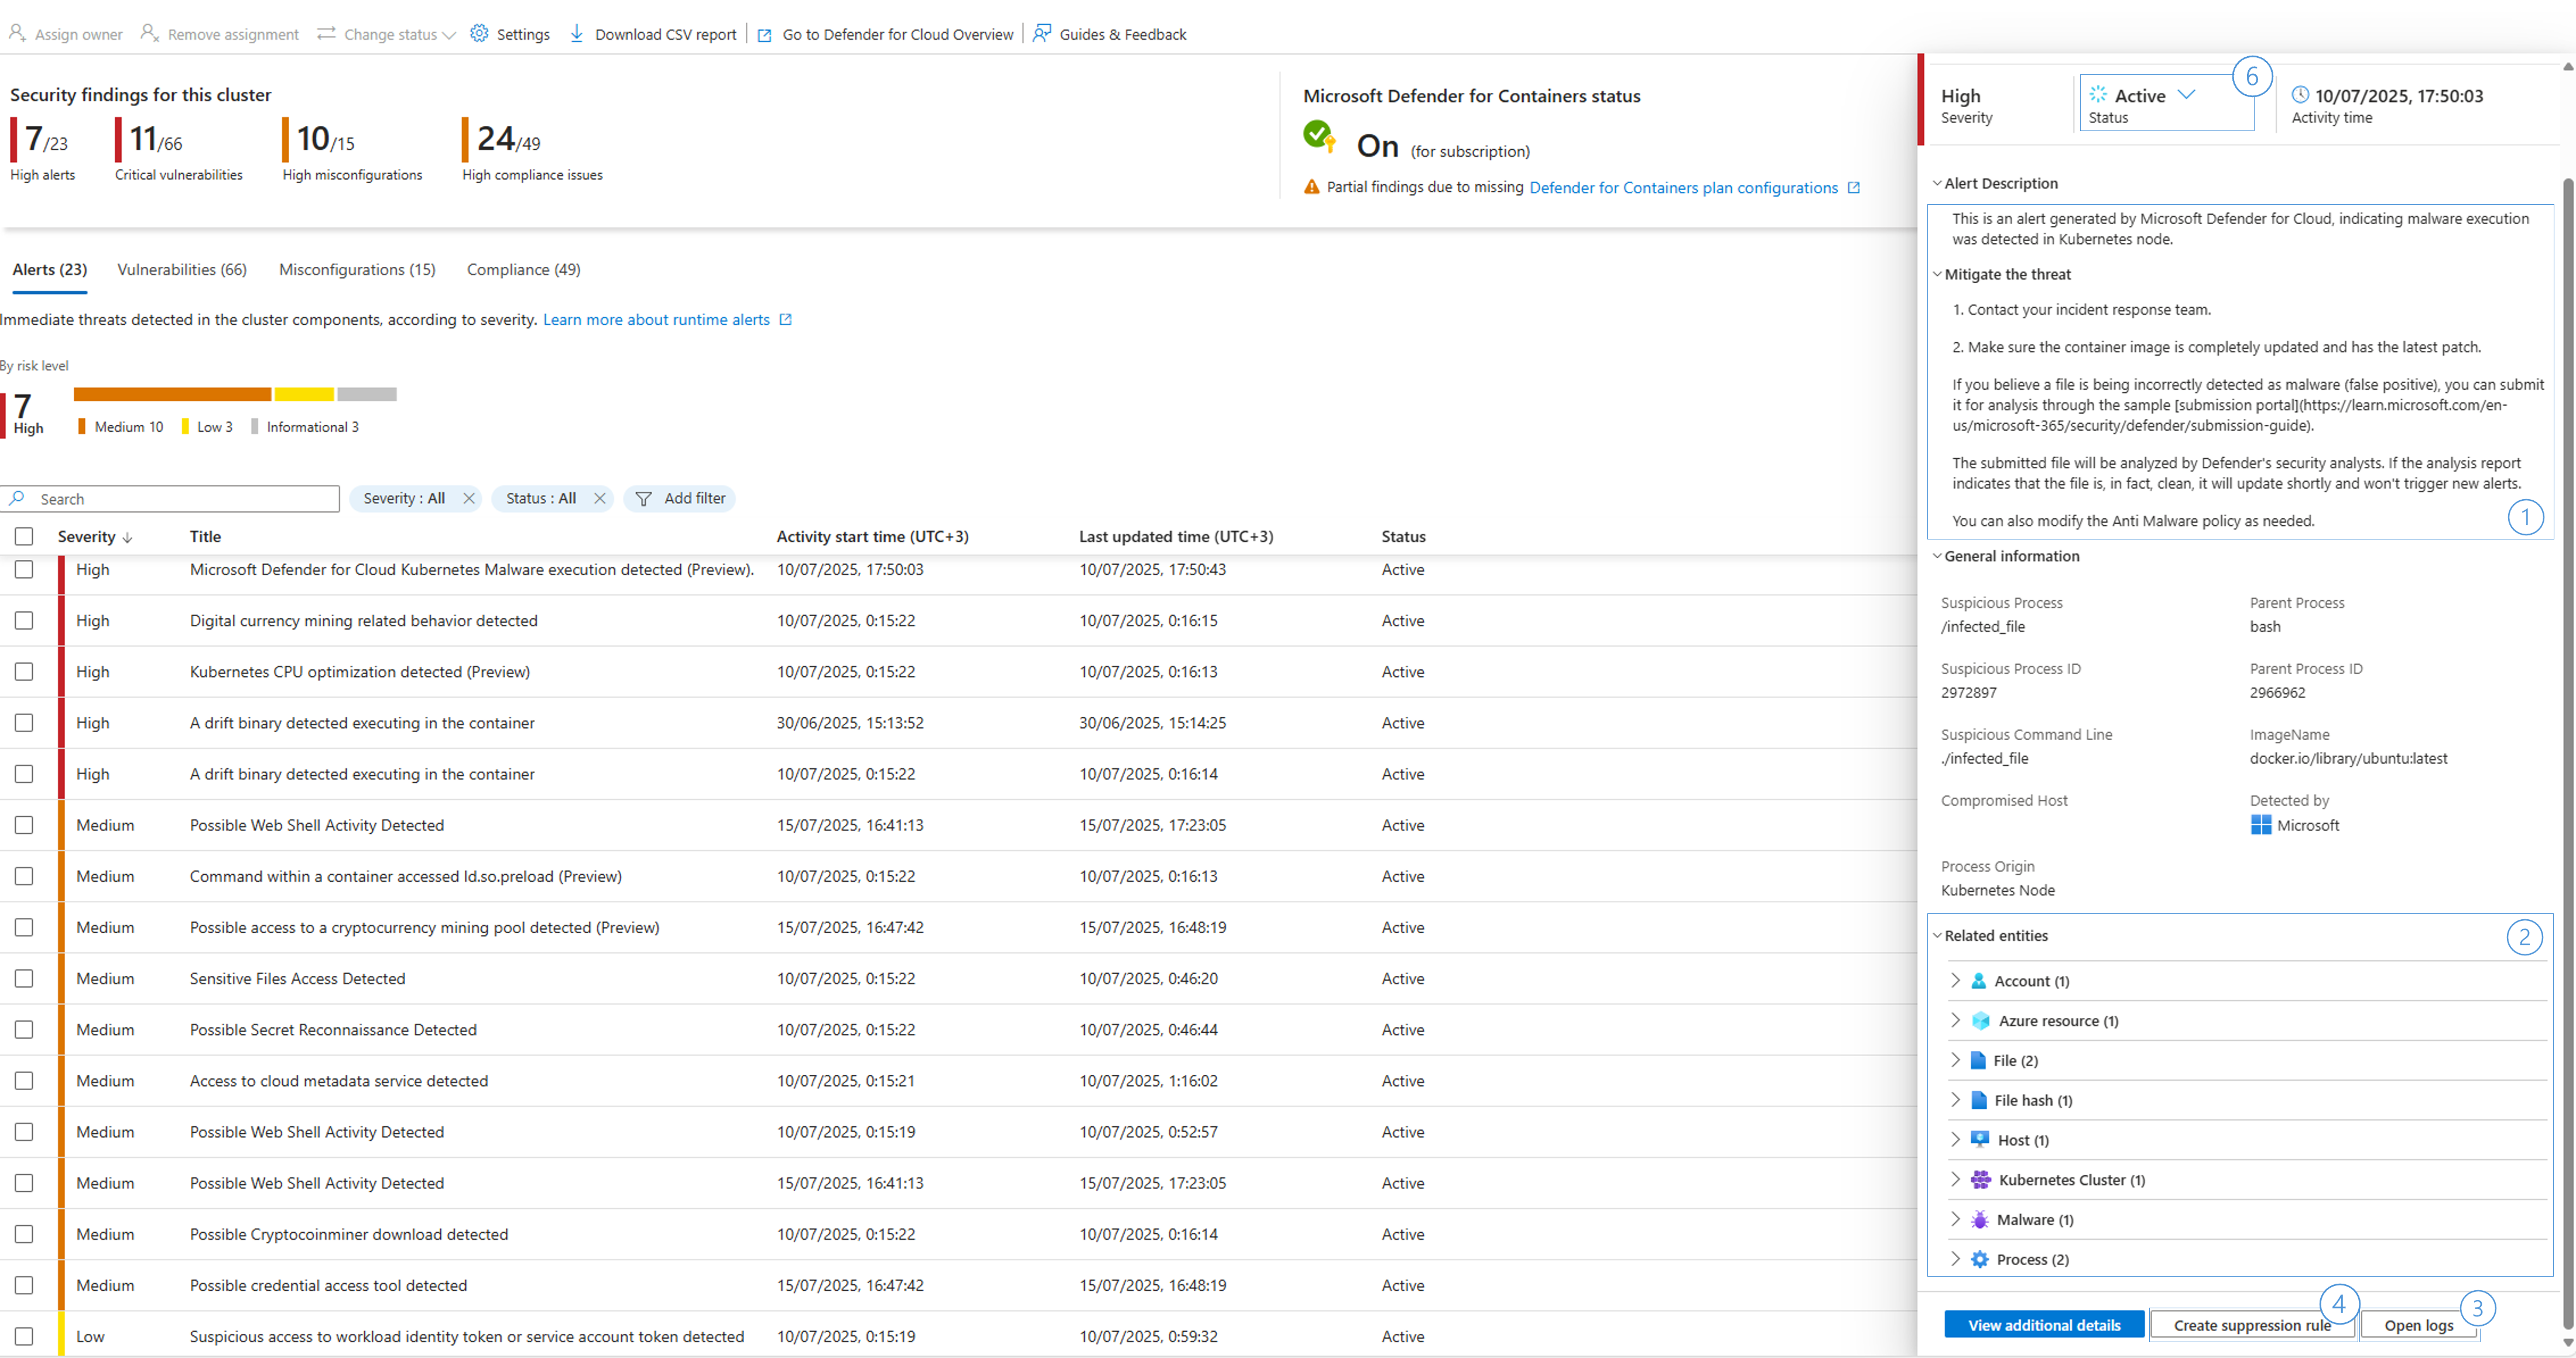Switch to the Vulnerabilities (66) tab

pos(182,270)
